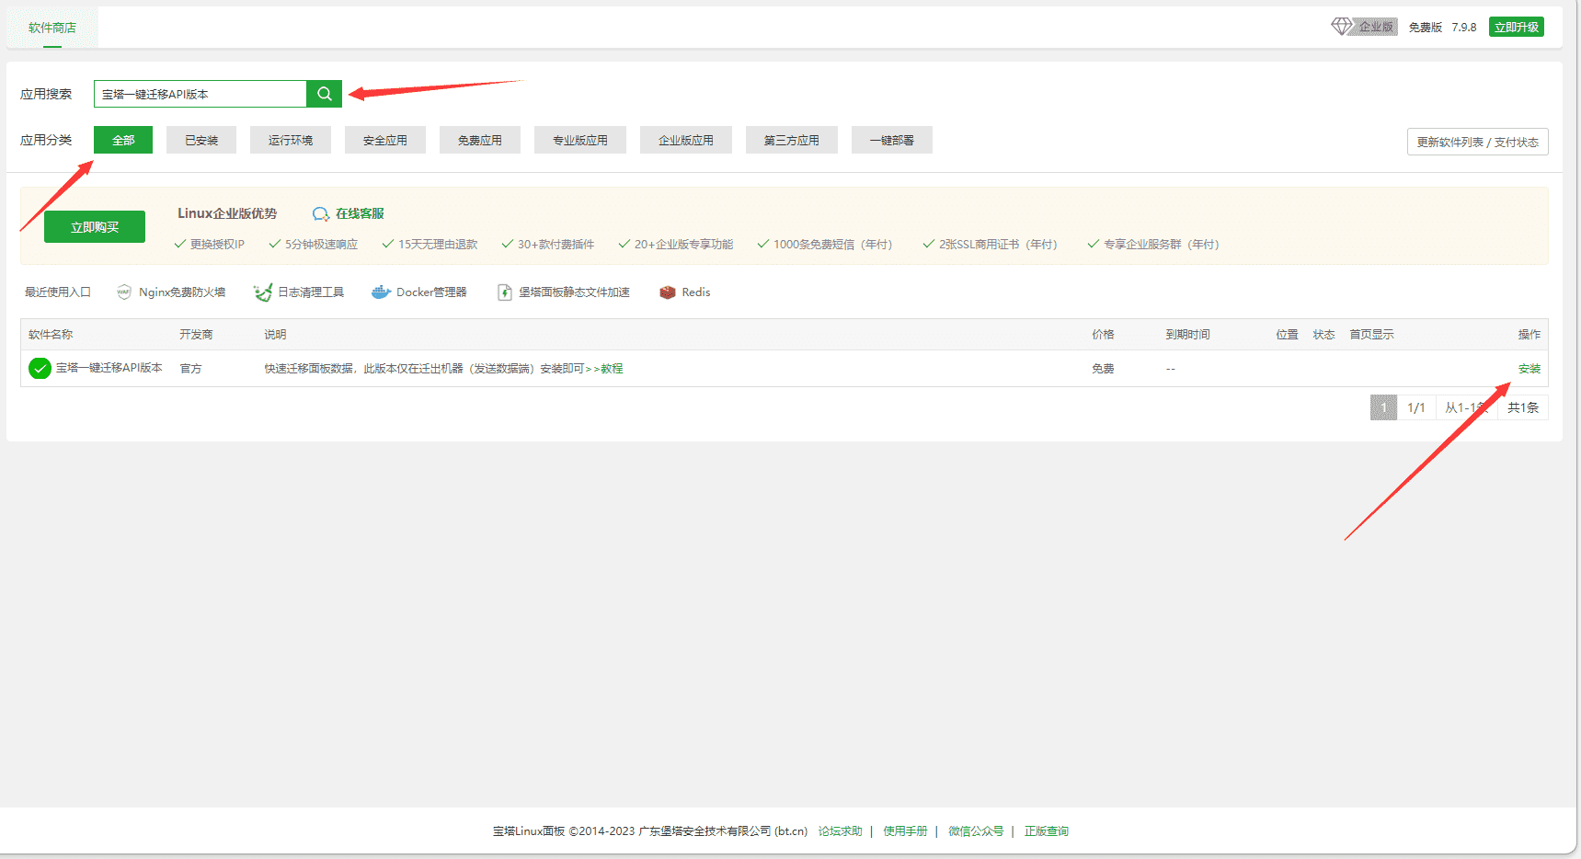Viewport: 1581px width, 859px height.
Task: Open the 软件商店 page tab
Action: click(52, 28)
